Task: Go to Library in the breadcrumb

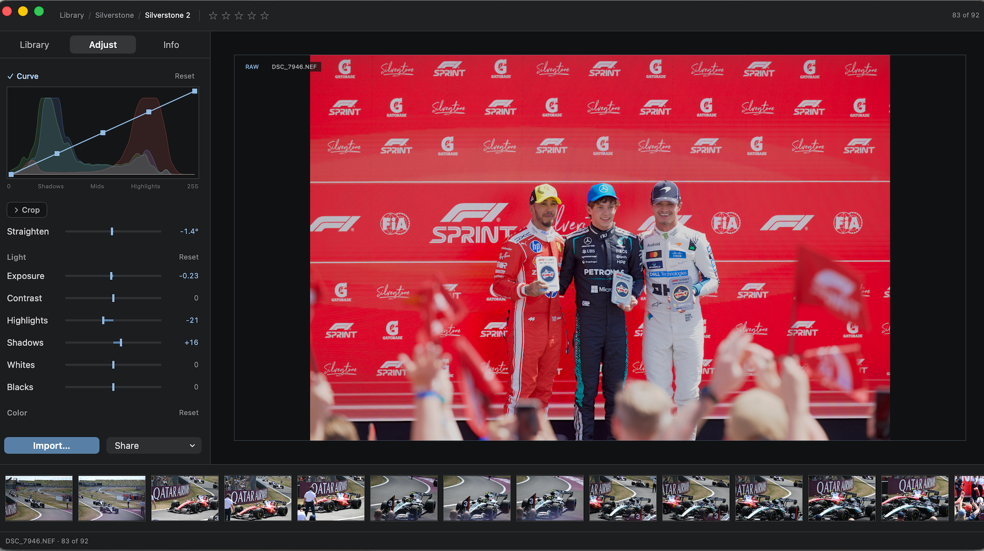Action: coord(72,15)
